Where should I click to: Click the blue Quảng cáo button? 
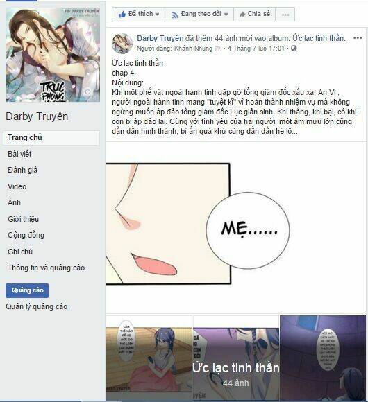[x=27, y=290]
